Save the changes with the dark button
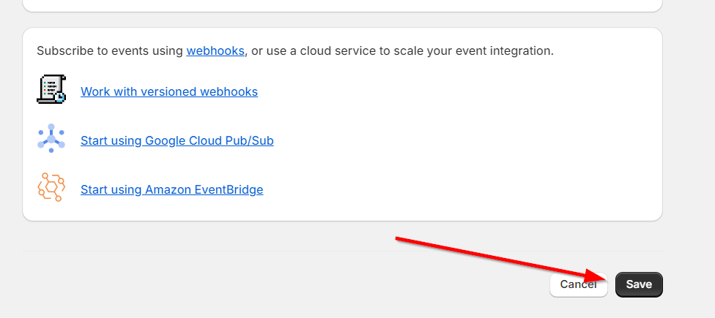Screen dimensions: 715x318 point(639,284)
